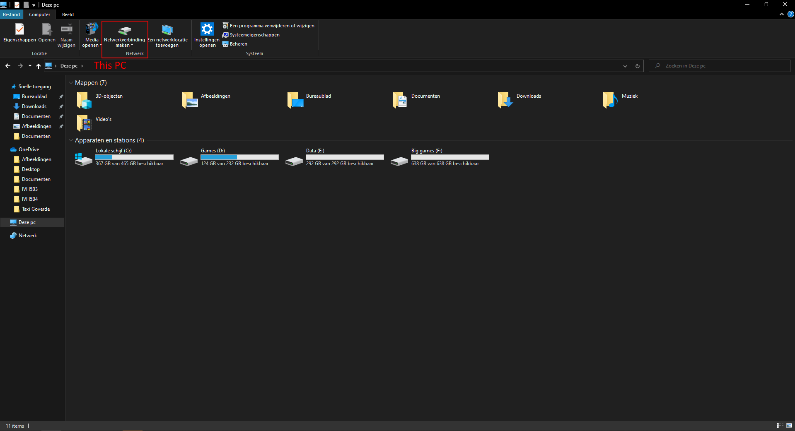
Task: Switch to the Beeld ribbon tab
Action: (x=68, y=14)
